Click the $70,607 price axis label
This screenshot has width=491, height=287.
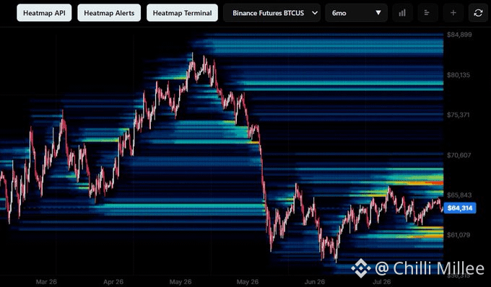[459, 155]
